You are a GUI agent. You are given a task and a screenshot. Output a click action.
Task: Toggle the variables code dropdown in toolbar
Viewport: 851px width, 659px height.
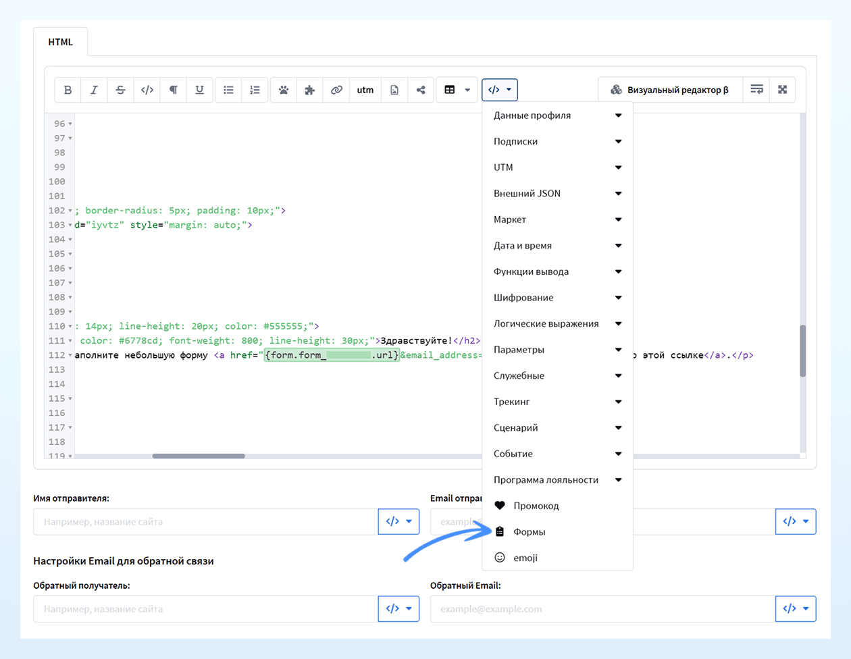[500, 90]
